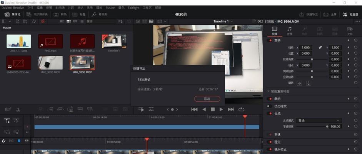
Task: Expand the 智能重新构图 (Smart Reframe) section
Action: pyautogui.click(x=268, y=91)
